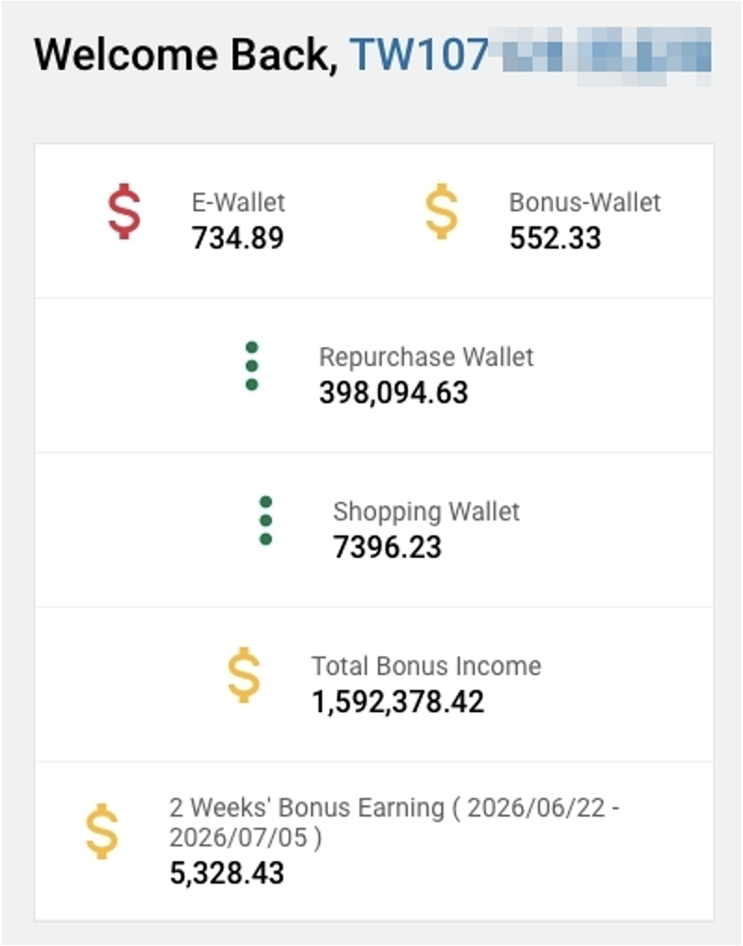Screen dimensions: 743x946
Task: Select the Bonus-Wallet label
Action: click(585, 202)
